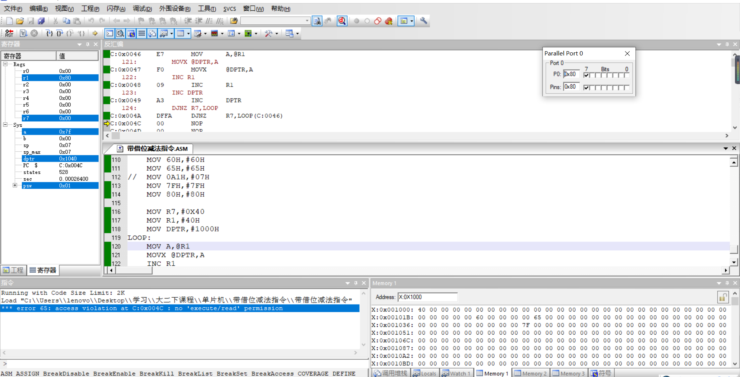Open the find text combo box dropdown
The width and height of the screenshot is (740, 377).
[x=307, y=21]
